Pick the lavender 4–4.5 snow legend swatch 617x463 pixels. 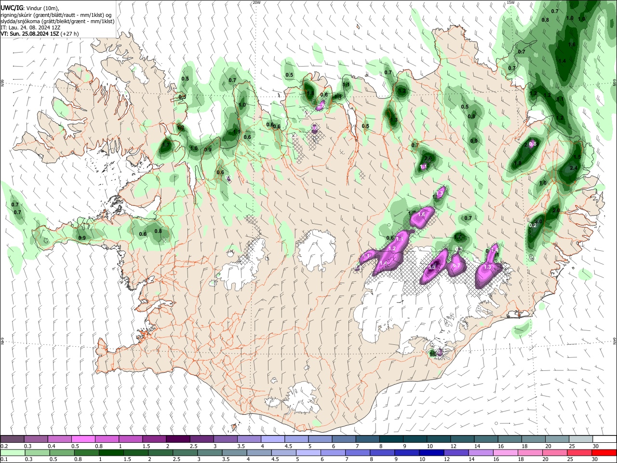click(x=272, y=439)
